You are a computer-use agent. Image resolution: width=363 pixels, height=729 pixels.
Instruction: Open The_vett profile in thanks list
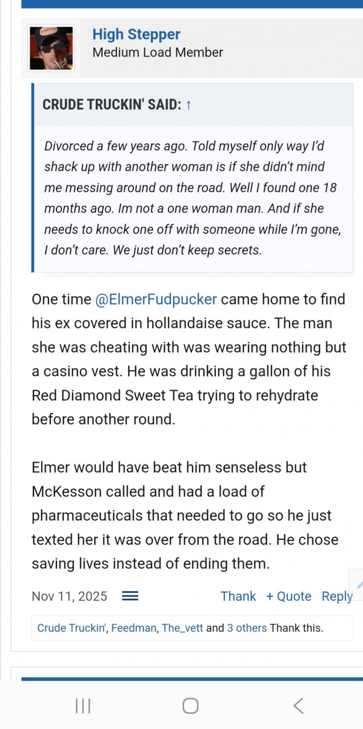pyautogui.click(x=182, y=628)
